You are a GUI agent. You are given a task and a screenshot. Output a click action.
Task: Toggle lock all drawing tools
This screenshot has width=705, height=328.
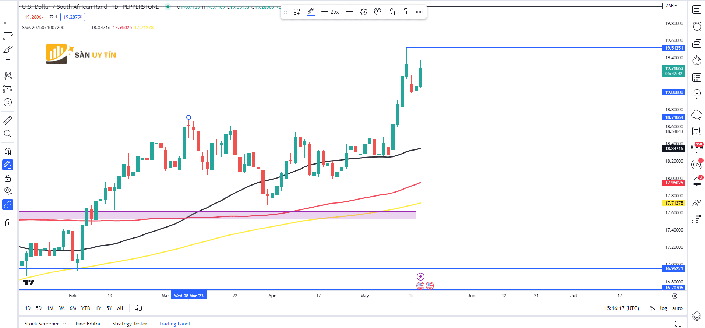coord(8,179)
